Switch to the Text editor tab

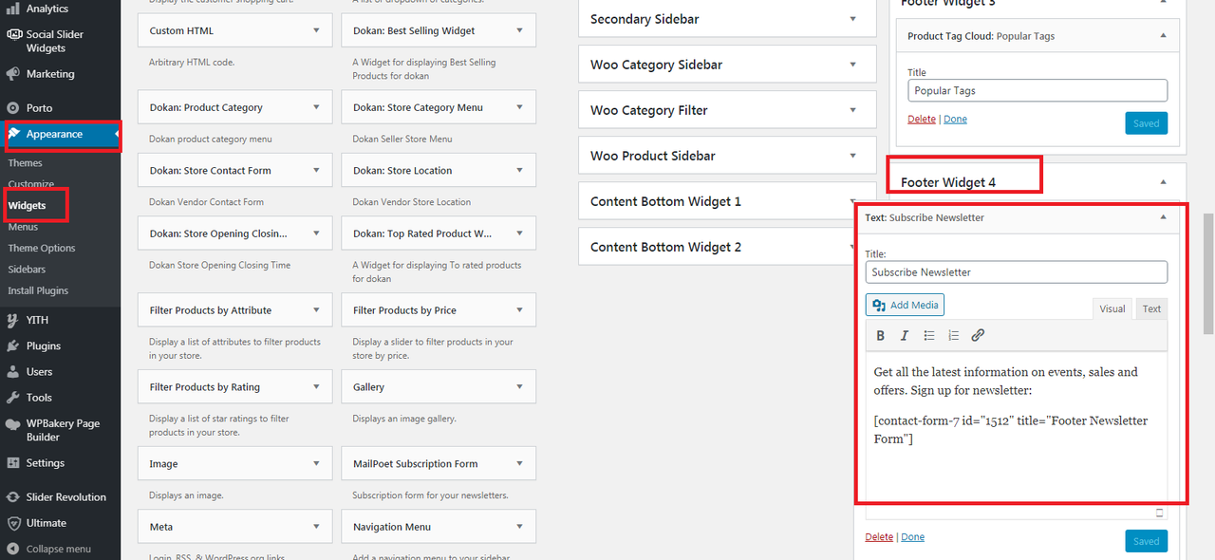pyautogui.click(x=1151, y=308)
